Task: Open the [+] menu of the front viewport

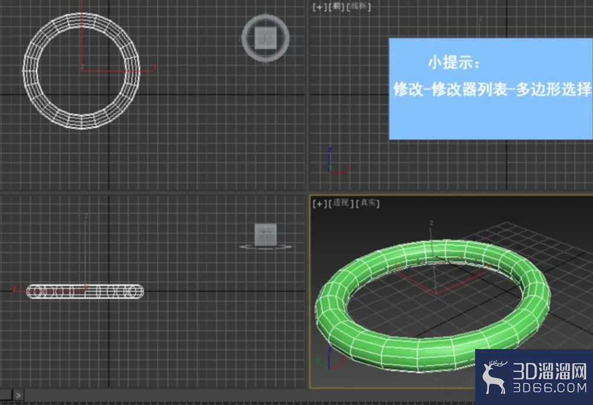Action: [319, 7]
